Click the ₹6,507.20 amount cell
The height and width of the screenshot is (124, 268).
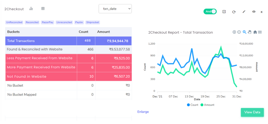coord(113,77)
